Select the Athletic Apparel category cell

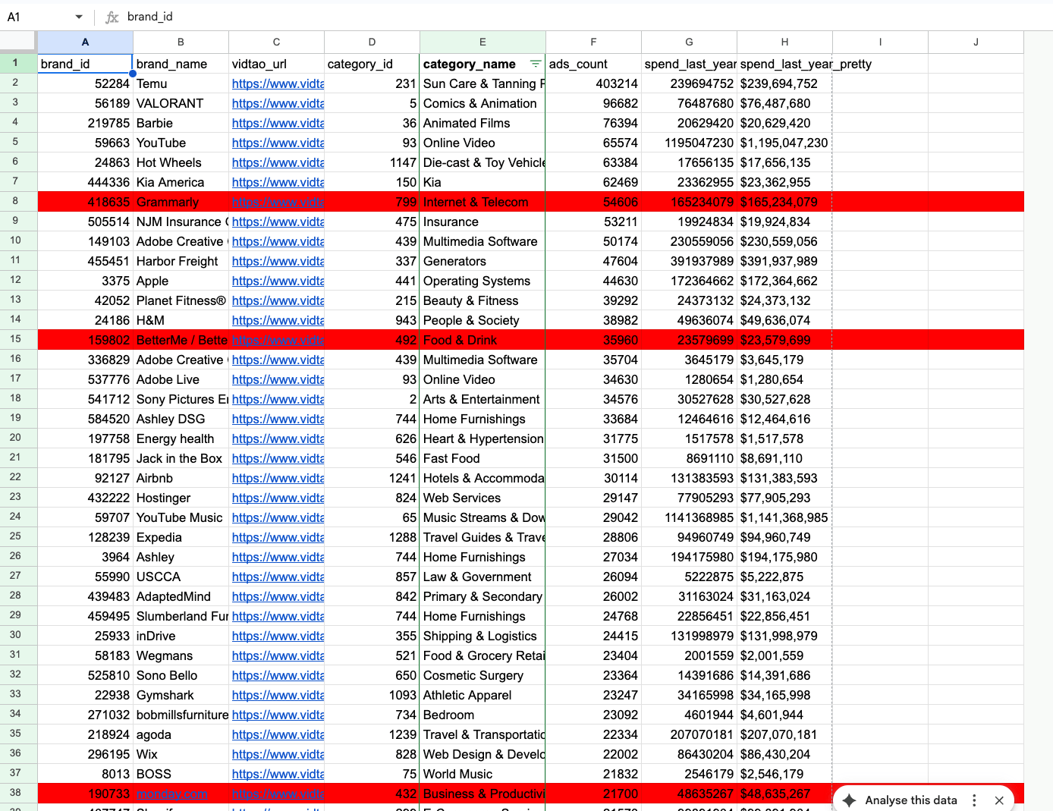point(482,695)
